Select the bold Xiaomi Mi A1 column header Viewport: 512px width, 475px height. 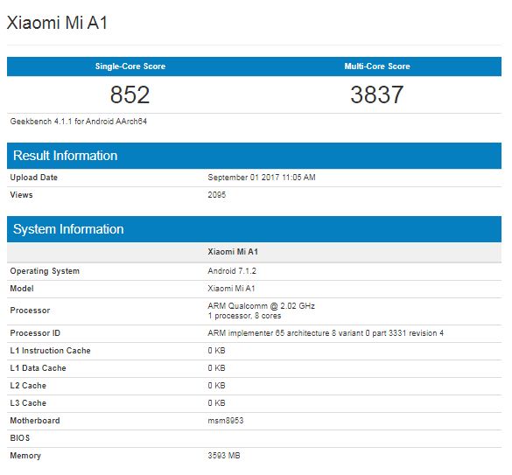233,252
